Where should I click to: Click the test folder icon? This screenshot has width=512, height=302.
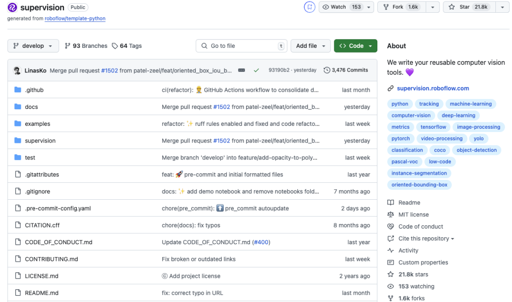click(x=18, y=158)
